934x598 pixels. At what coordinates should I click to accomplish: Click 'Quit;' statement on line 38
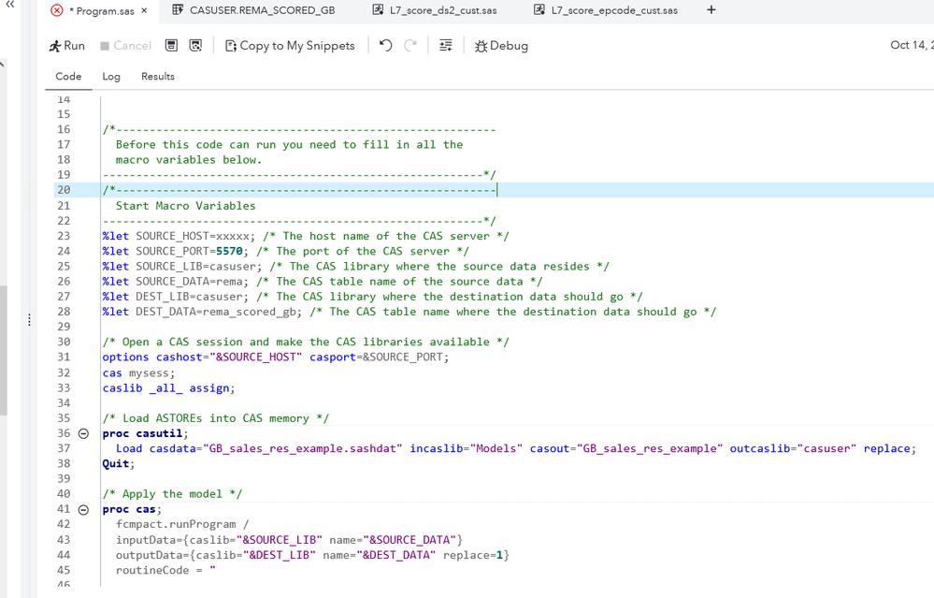coord(119,464)
